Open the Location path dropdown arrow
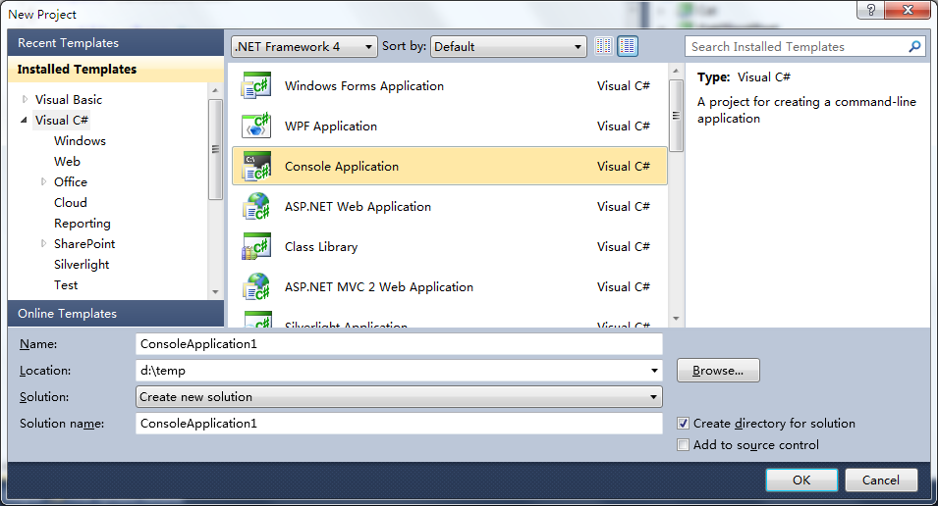 click(654, 371)
